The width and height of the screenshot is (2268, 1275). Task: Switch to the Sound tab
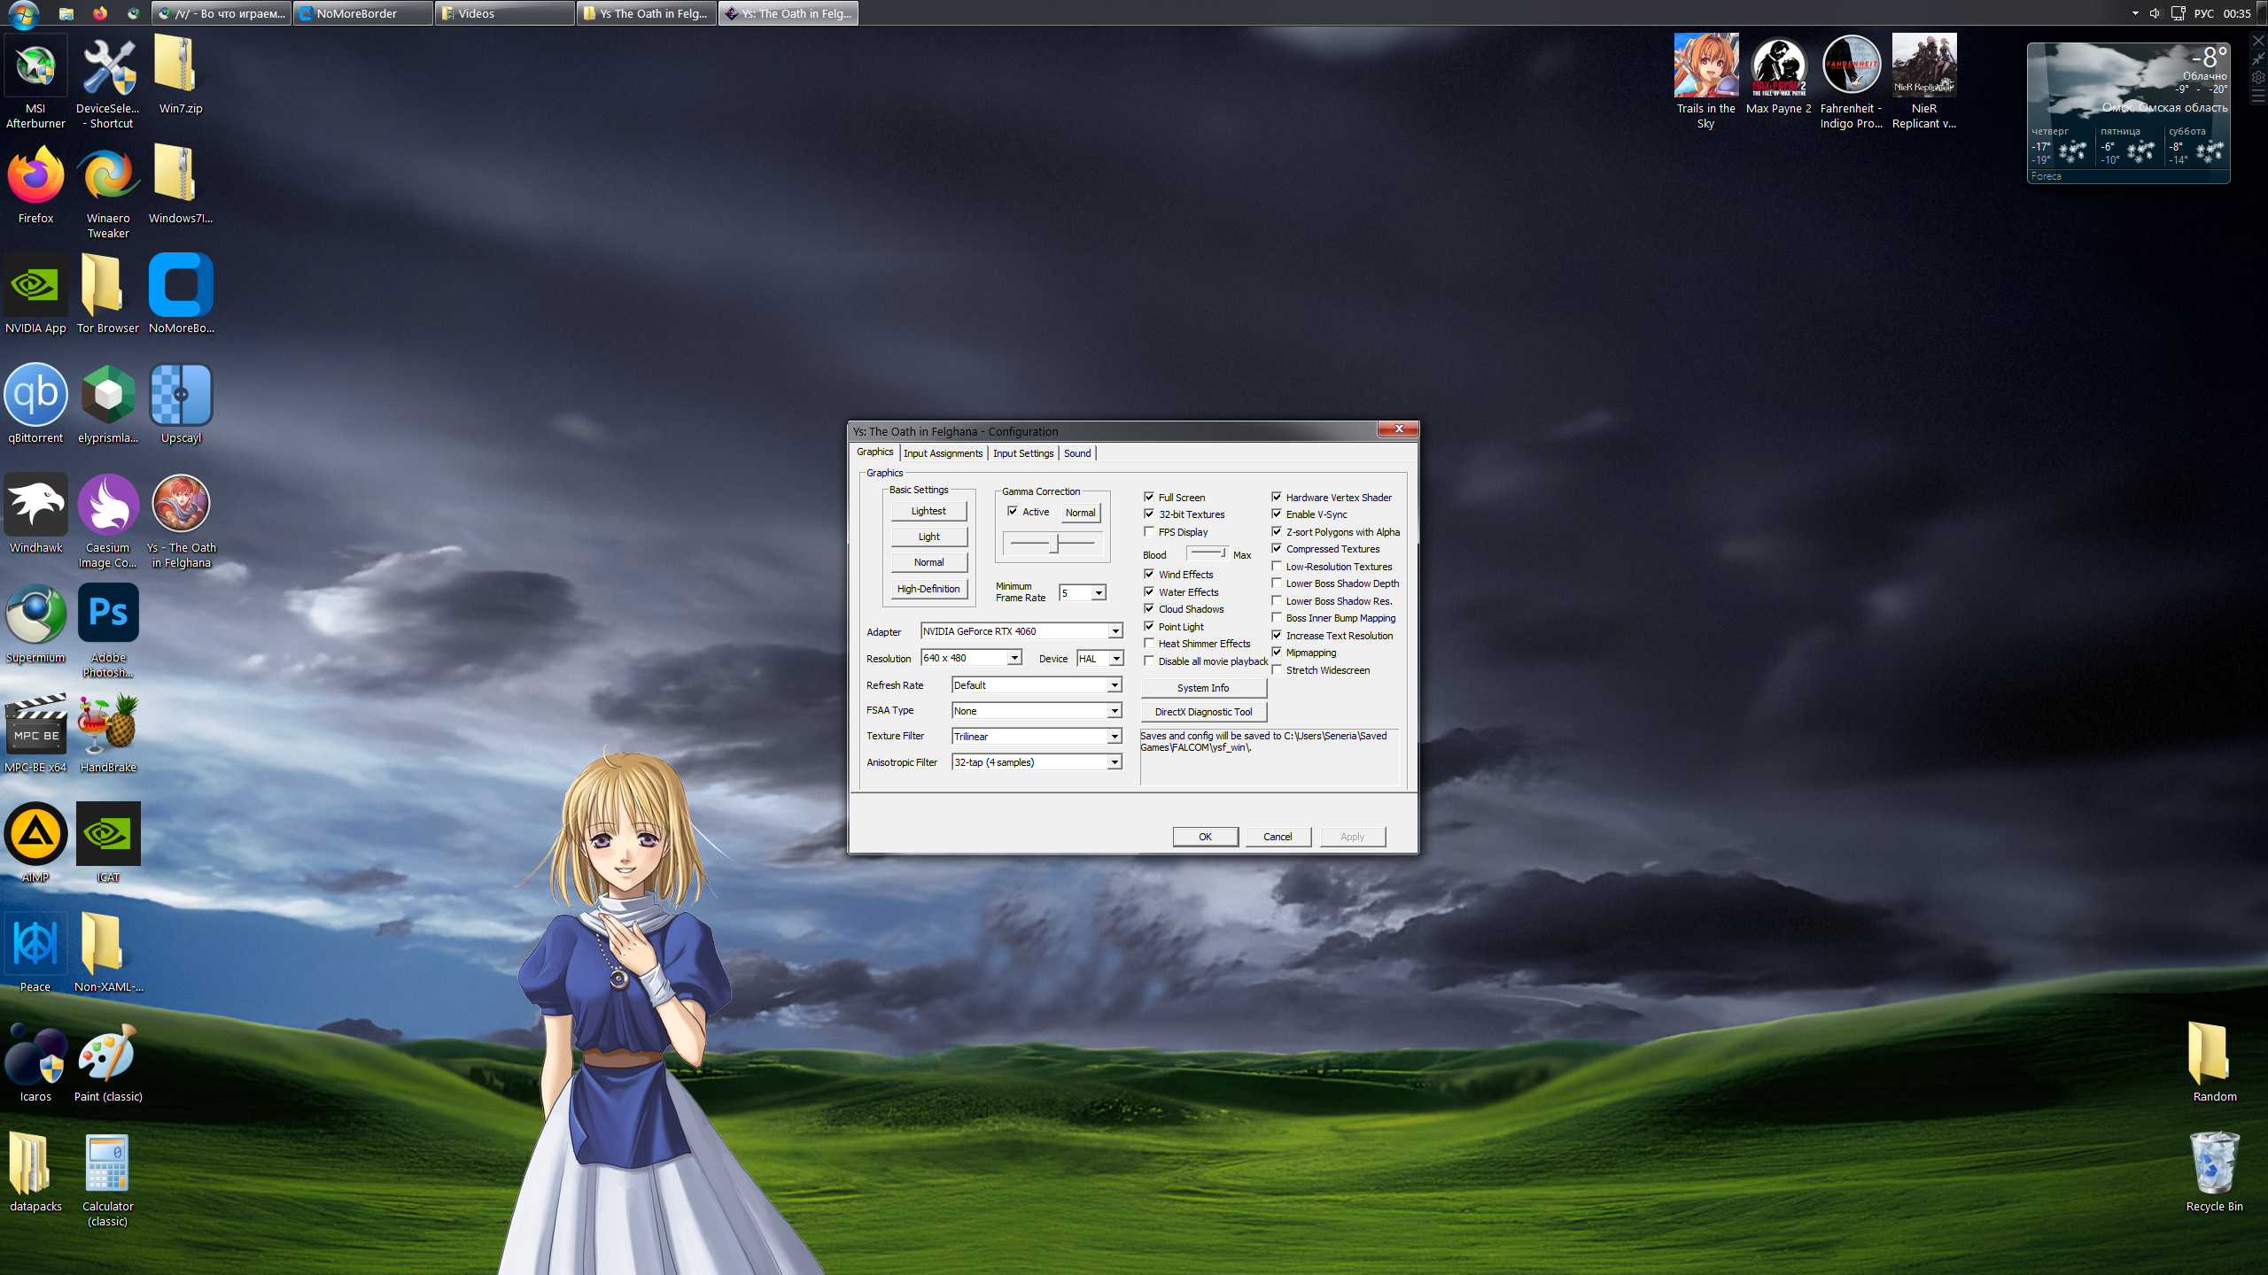[x=1077, y=453]
